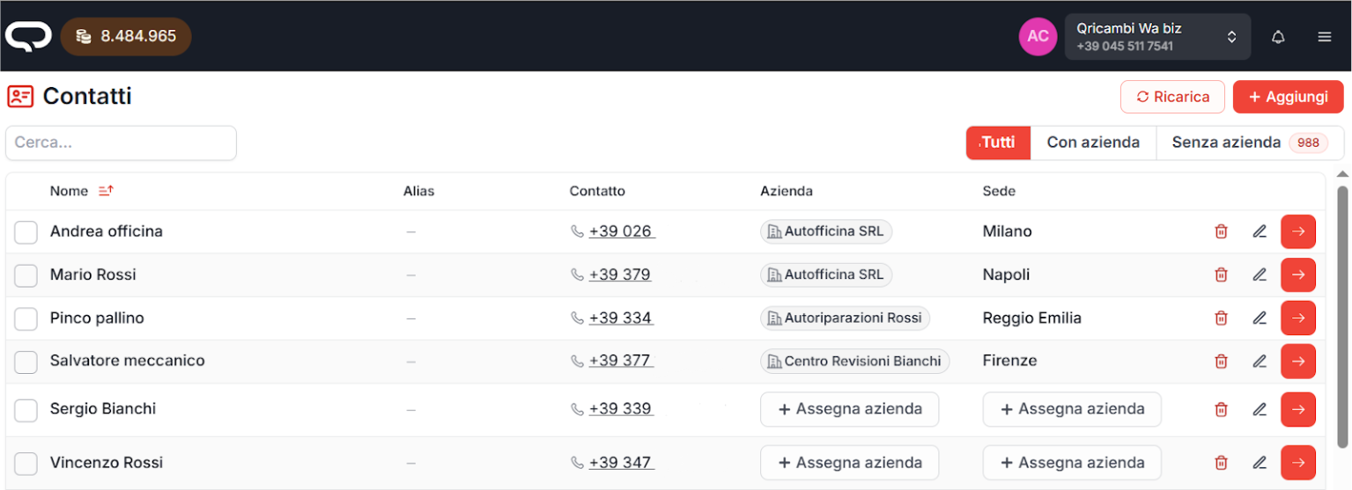Screen dimensions: 1352x490
Task: Open the hamburger menu icon
Action: tap(1324, 37)
